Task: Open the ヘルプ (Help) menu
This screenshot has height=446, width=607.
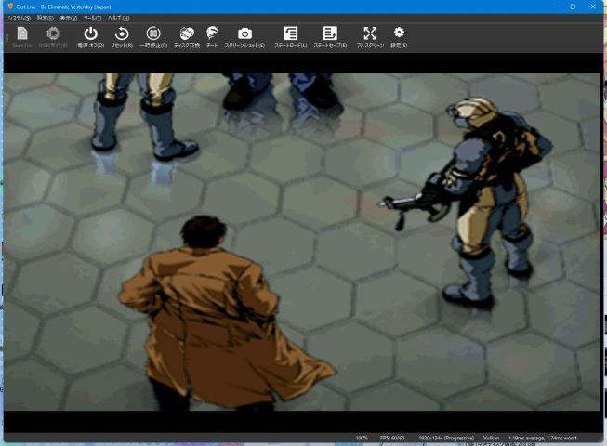Action: (x=118, y=19)
